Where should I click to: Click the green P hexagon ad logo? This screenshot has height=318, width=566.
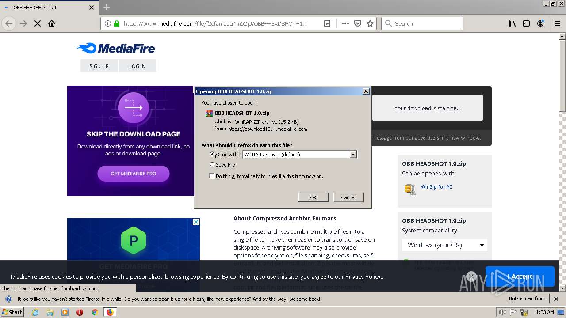tap(134, 241)
